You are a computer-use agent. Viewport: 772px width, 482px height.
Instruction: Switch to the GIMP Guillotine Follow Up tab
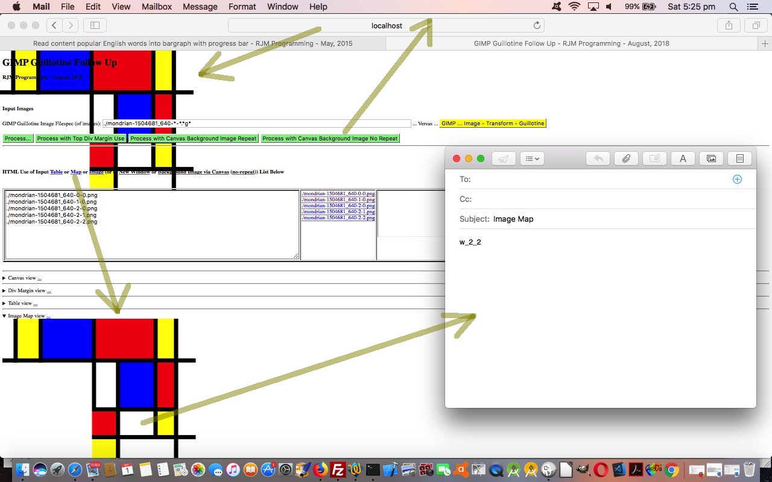click(x=572, y=43)
